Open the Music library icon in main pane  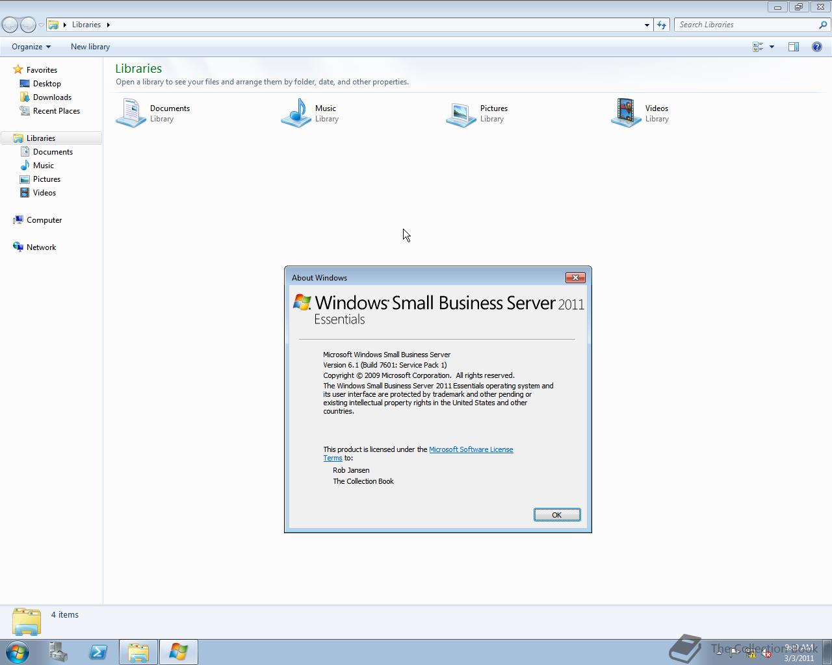pyautogui.click(x=296, y=113)
